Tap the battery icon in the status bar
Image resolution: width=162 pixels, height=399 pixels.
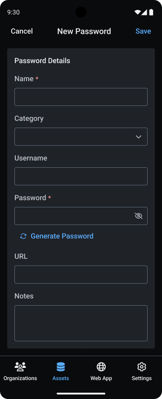click(151, 12)
